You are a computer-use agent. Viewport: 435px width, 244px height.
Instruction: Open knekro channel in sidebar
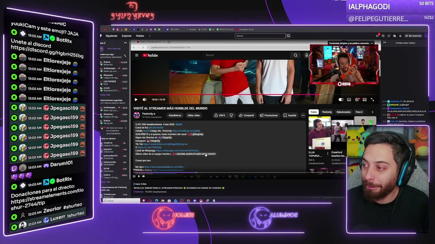pos(115,176)
